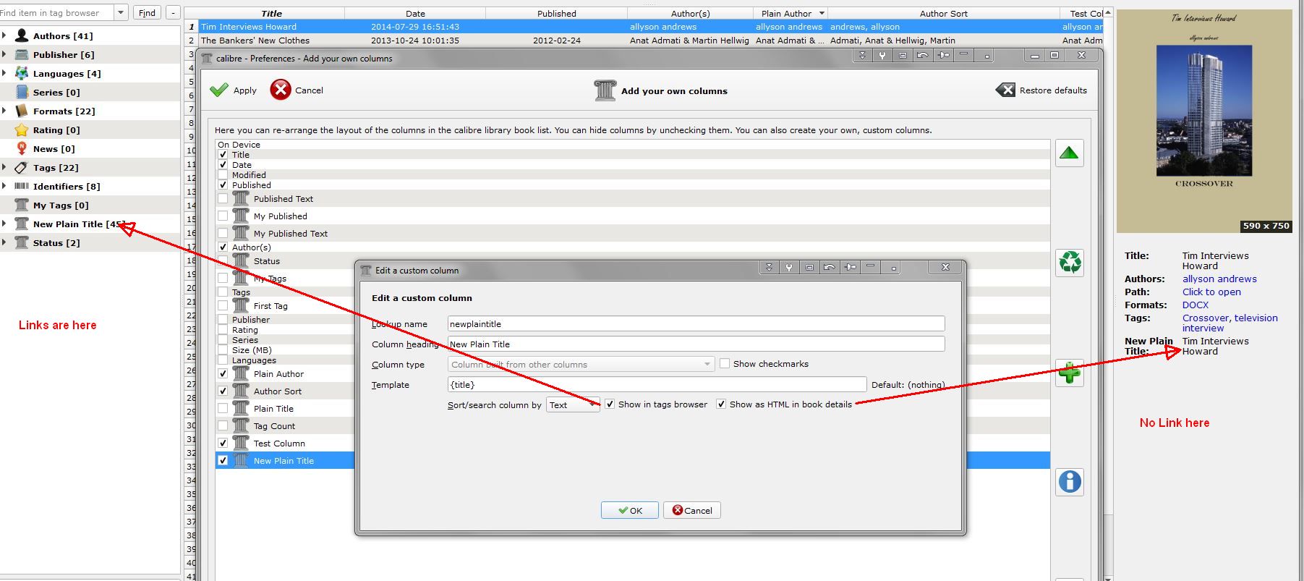Image resolution: width=1304 pixels, height=581 pixels.
Task: Open the Column type combo box
Action: pos(581,365)
